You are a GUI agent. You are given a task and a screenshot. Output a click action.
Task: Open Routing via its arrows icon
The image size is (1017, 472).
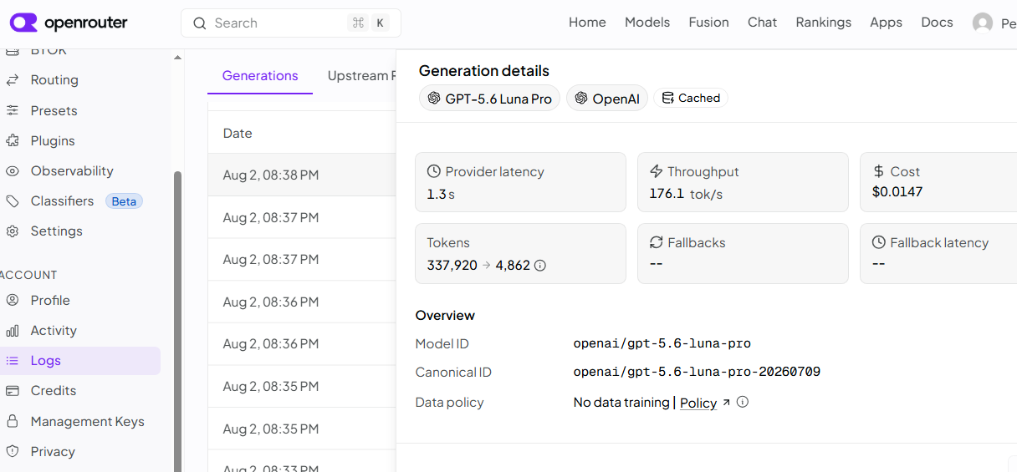coord(13,80)
